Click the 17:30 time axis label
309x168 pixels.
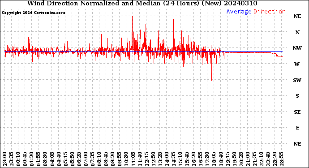(207, 159)
